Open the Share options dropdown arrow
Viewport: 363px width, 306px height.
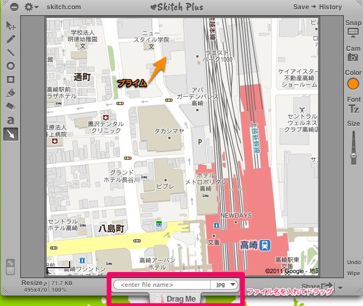pos(341,288)
